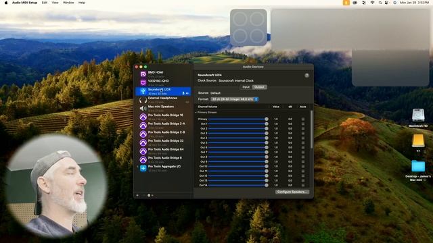Click the menu bar date and time
Screen dimensions: 433x243
pyautogui.click(x=415, y=3)
